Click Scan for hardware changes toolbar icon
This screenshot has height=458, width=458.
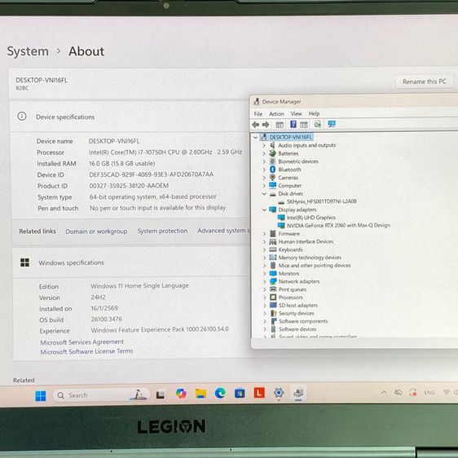(x=318, y=125)
